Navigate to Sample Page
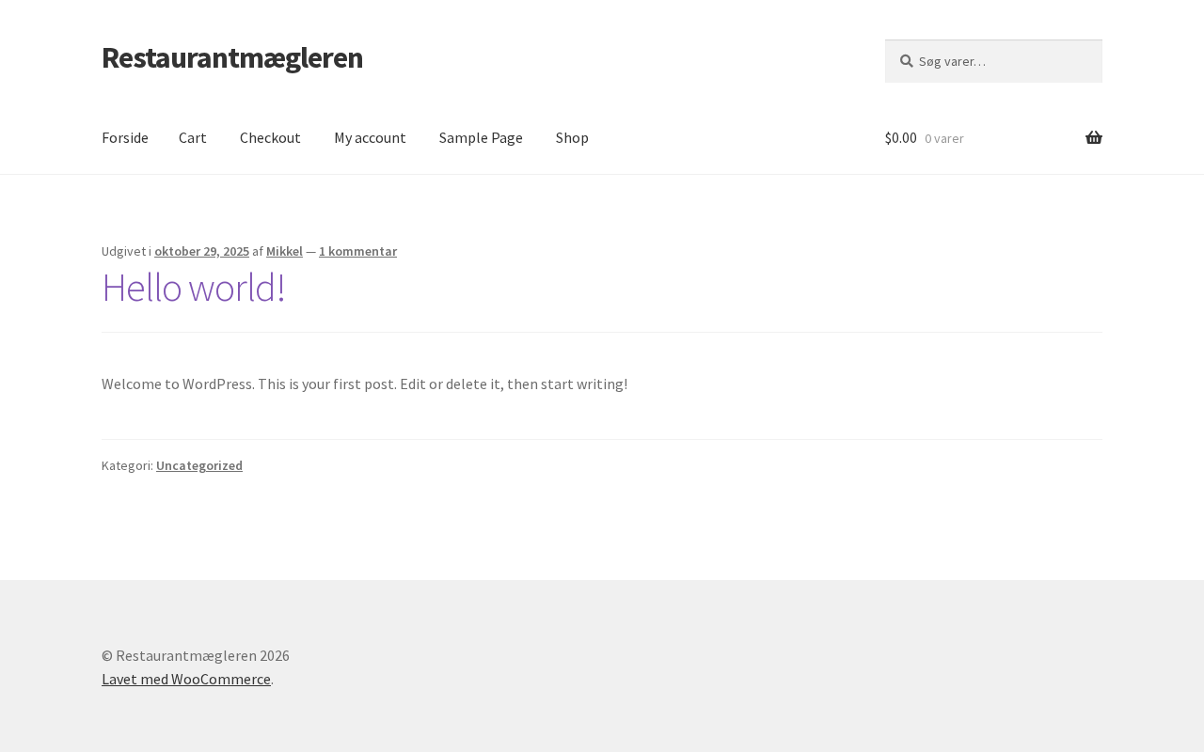 coord(481,137)
